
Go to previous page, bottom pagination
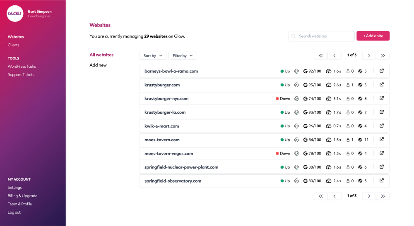335,196
